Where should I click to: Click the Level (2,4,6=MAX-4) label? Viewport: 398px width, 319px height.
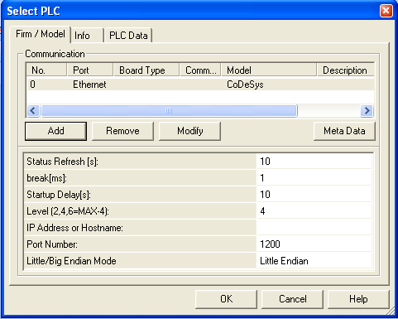[68, 211]
